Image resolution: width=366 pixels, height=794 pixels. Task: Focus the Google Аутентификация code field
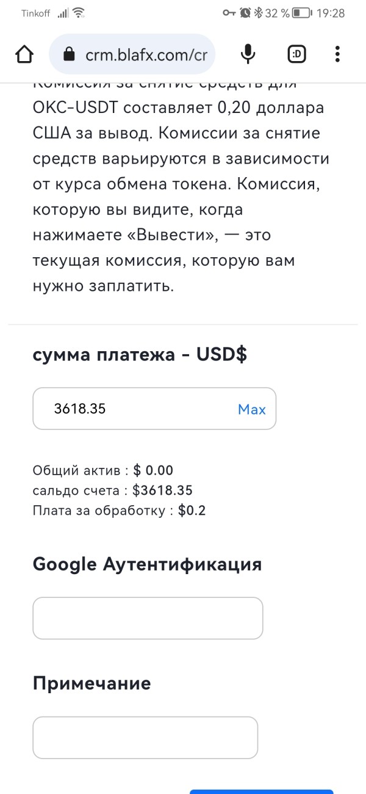click(x=148, y=618)
